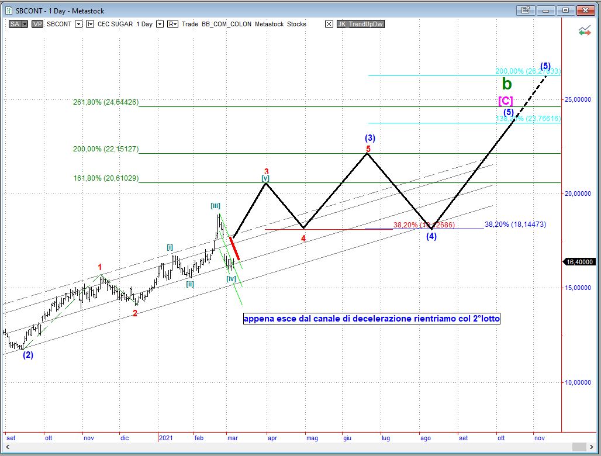The width and height of the screenshot is (601, 456).
Task: Click the Trade label in the header
Action: [x=190, y=24]
